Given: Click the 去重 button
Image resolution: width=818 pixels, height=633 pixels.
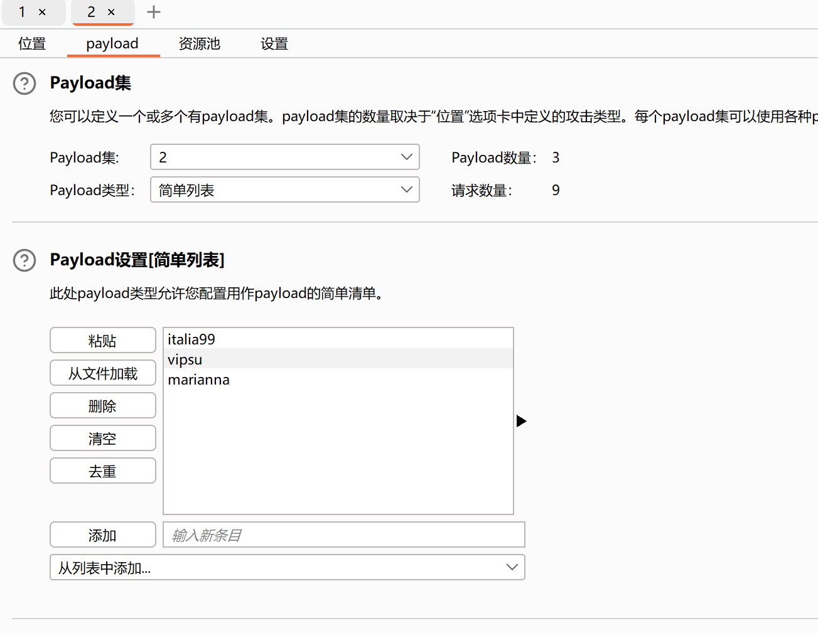Looking at the screenshot, I should tap(103, 471).
